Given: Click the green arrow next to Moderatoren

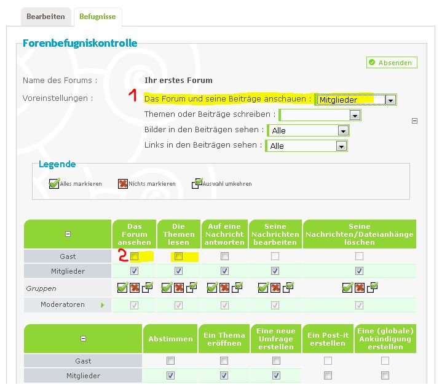Looking at the screenshot, I should tap(103, 305).
